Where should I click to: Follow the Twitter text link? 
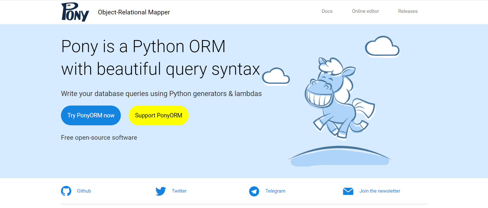pos(179,191)
